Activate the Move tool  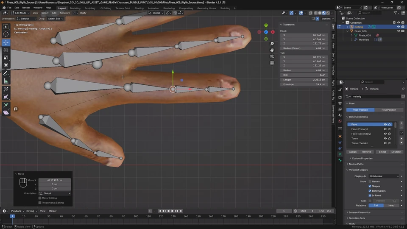pyautogui.click(x=6, y=42)
